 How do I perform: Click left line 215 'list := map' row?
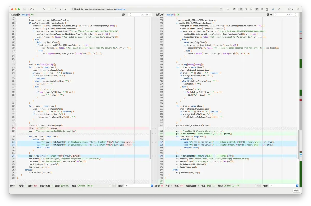point(83,65)
